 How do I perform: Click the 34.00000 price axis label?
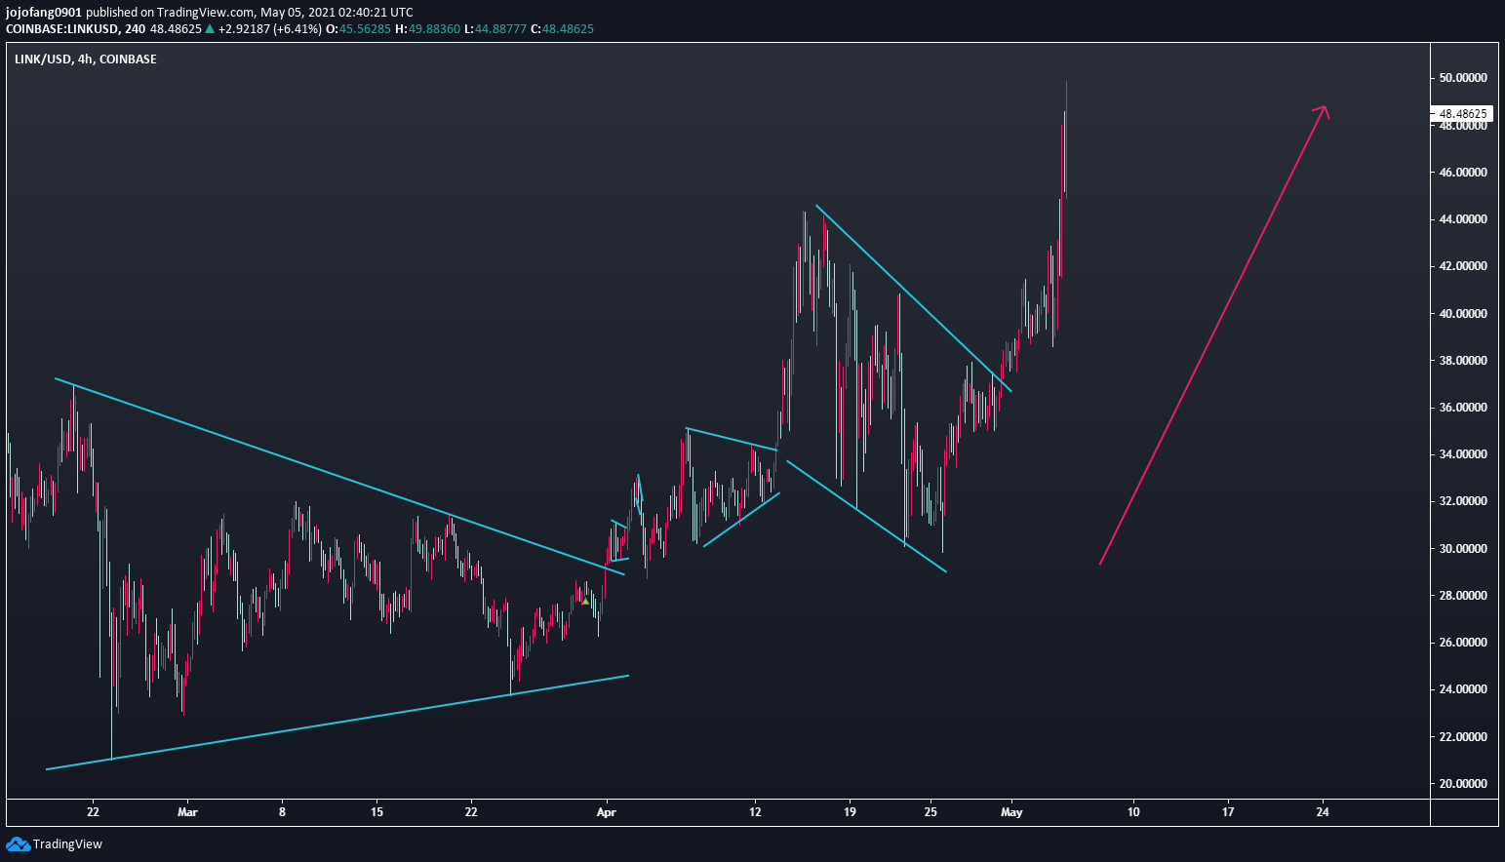pos(1463,454)
